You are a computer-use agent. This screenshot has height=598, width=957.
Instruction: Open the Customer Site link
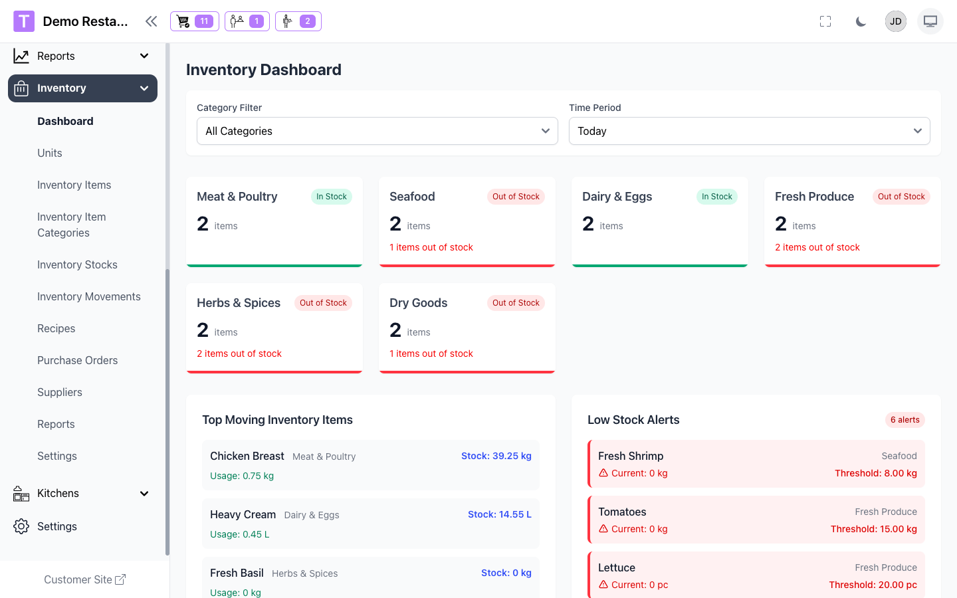pyautogui.click(x=84, y=579)
